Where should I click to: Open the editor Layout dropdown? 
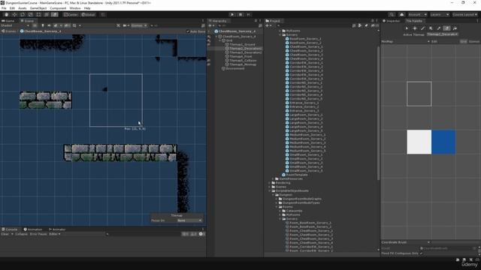(x=465, y=15)
